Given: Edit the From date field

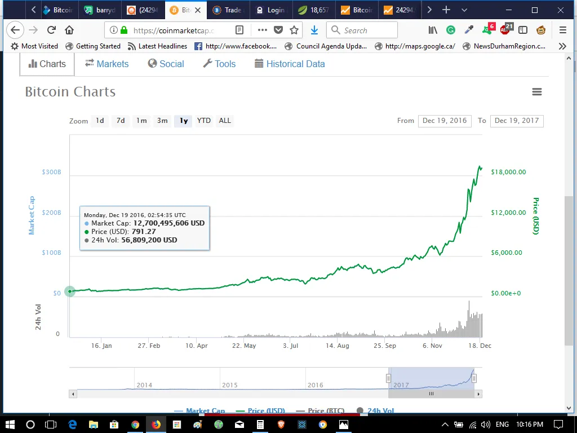Looking at the screenshot, I should pos(445,121).
